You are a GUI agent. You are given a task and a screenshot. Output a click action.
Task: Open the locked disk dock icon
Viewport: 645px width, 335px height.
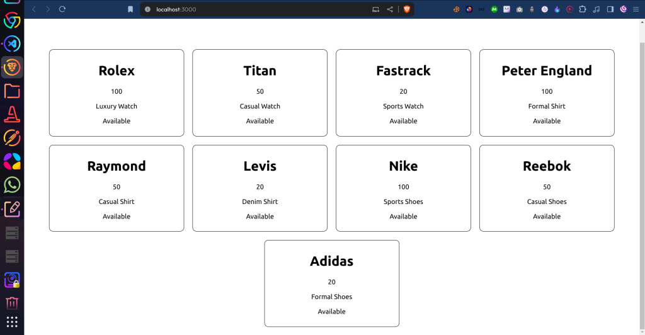click(12, 280)
